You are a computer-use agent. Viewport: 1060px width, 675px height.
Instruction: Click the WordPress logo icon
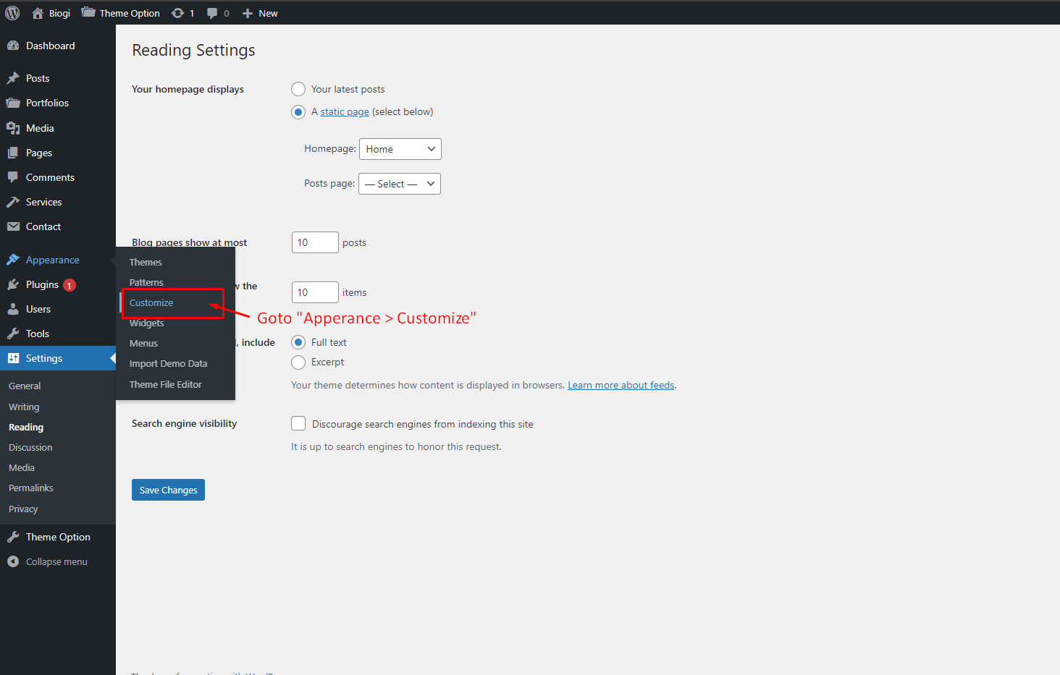point(12,13)
